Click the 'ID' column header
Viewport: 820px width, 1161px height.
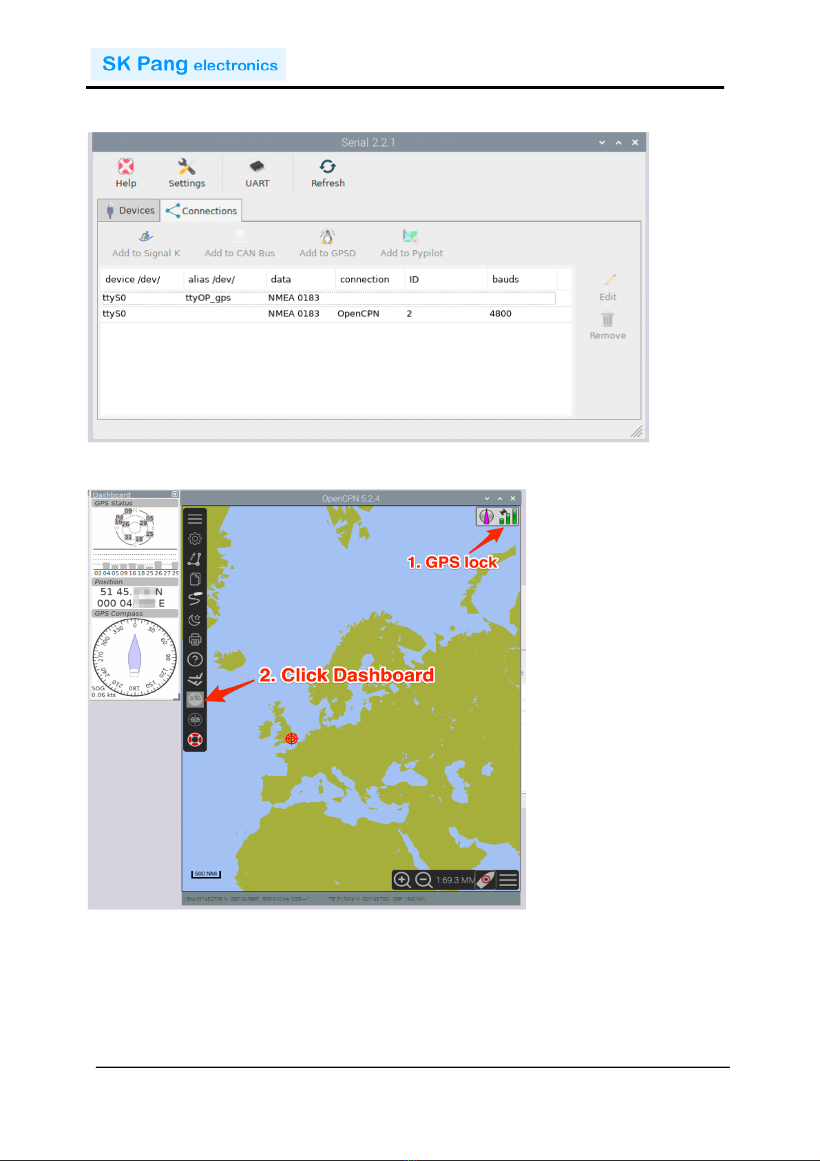click(x=446, y=279)
